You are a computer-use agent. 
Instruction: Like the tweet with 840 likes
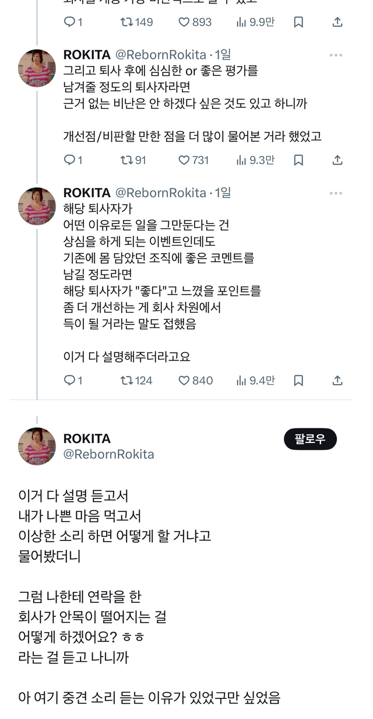(x=184, y=381)
